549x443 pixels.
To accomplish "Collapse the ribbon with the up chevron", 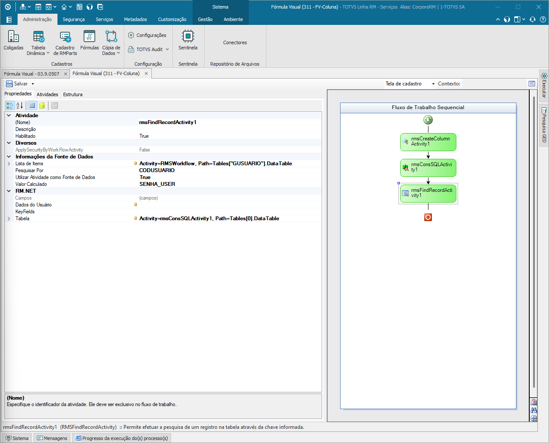I will (498, 19).
